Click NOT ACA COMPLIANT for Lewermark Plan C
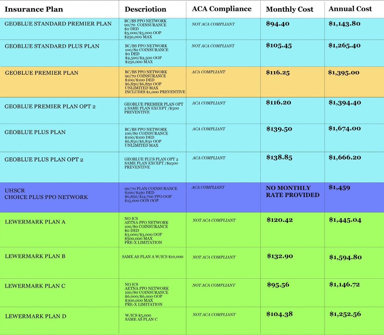The image size is (384, 335). (x=214, y=285)
